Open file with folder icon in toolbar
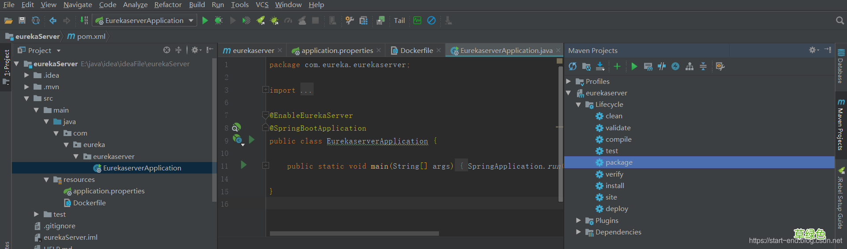The width and height of the screenshot is (847, 249). 8,20
